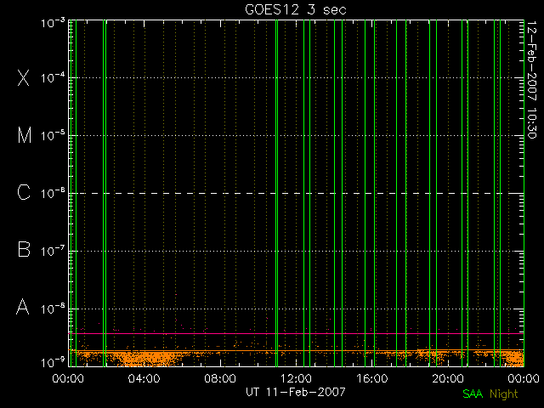Click the orange data cluster near 04:00
Viewport: 544px width, 408px height.
pyautogui.click(x=144, y=359)
